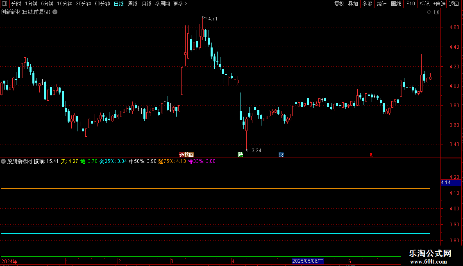Screen dimensions: 463x266
Task: Click the 特33%: 3.89 value
Action: point(202,161)
